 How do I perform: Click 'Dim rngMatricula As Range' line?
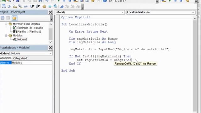tap(93, 39)
